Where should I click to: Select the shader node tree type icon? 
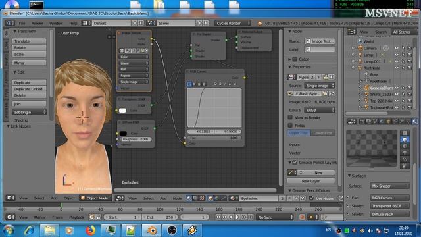189,198
